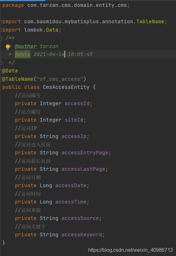The image size is (176, 256).
Task: Click the @author Javadoc tag
Action: [26, 47]
